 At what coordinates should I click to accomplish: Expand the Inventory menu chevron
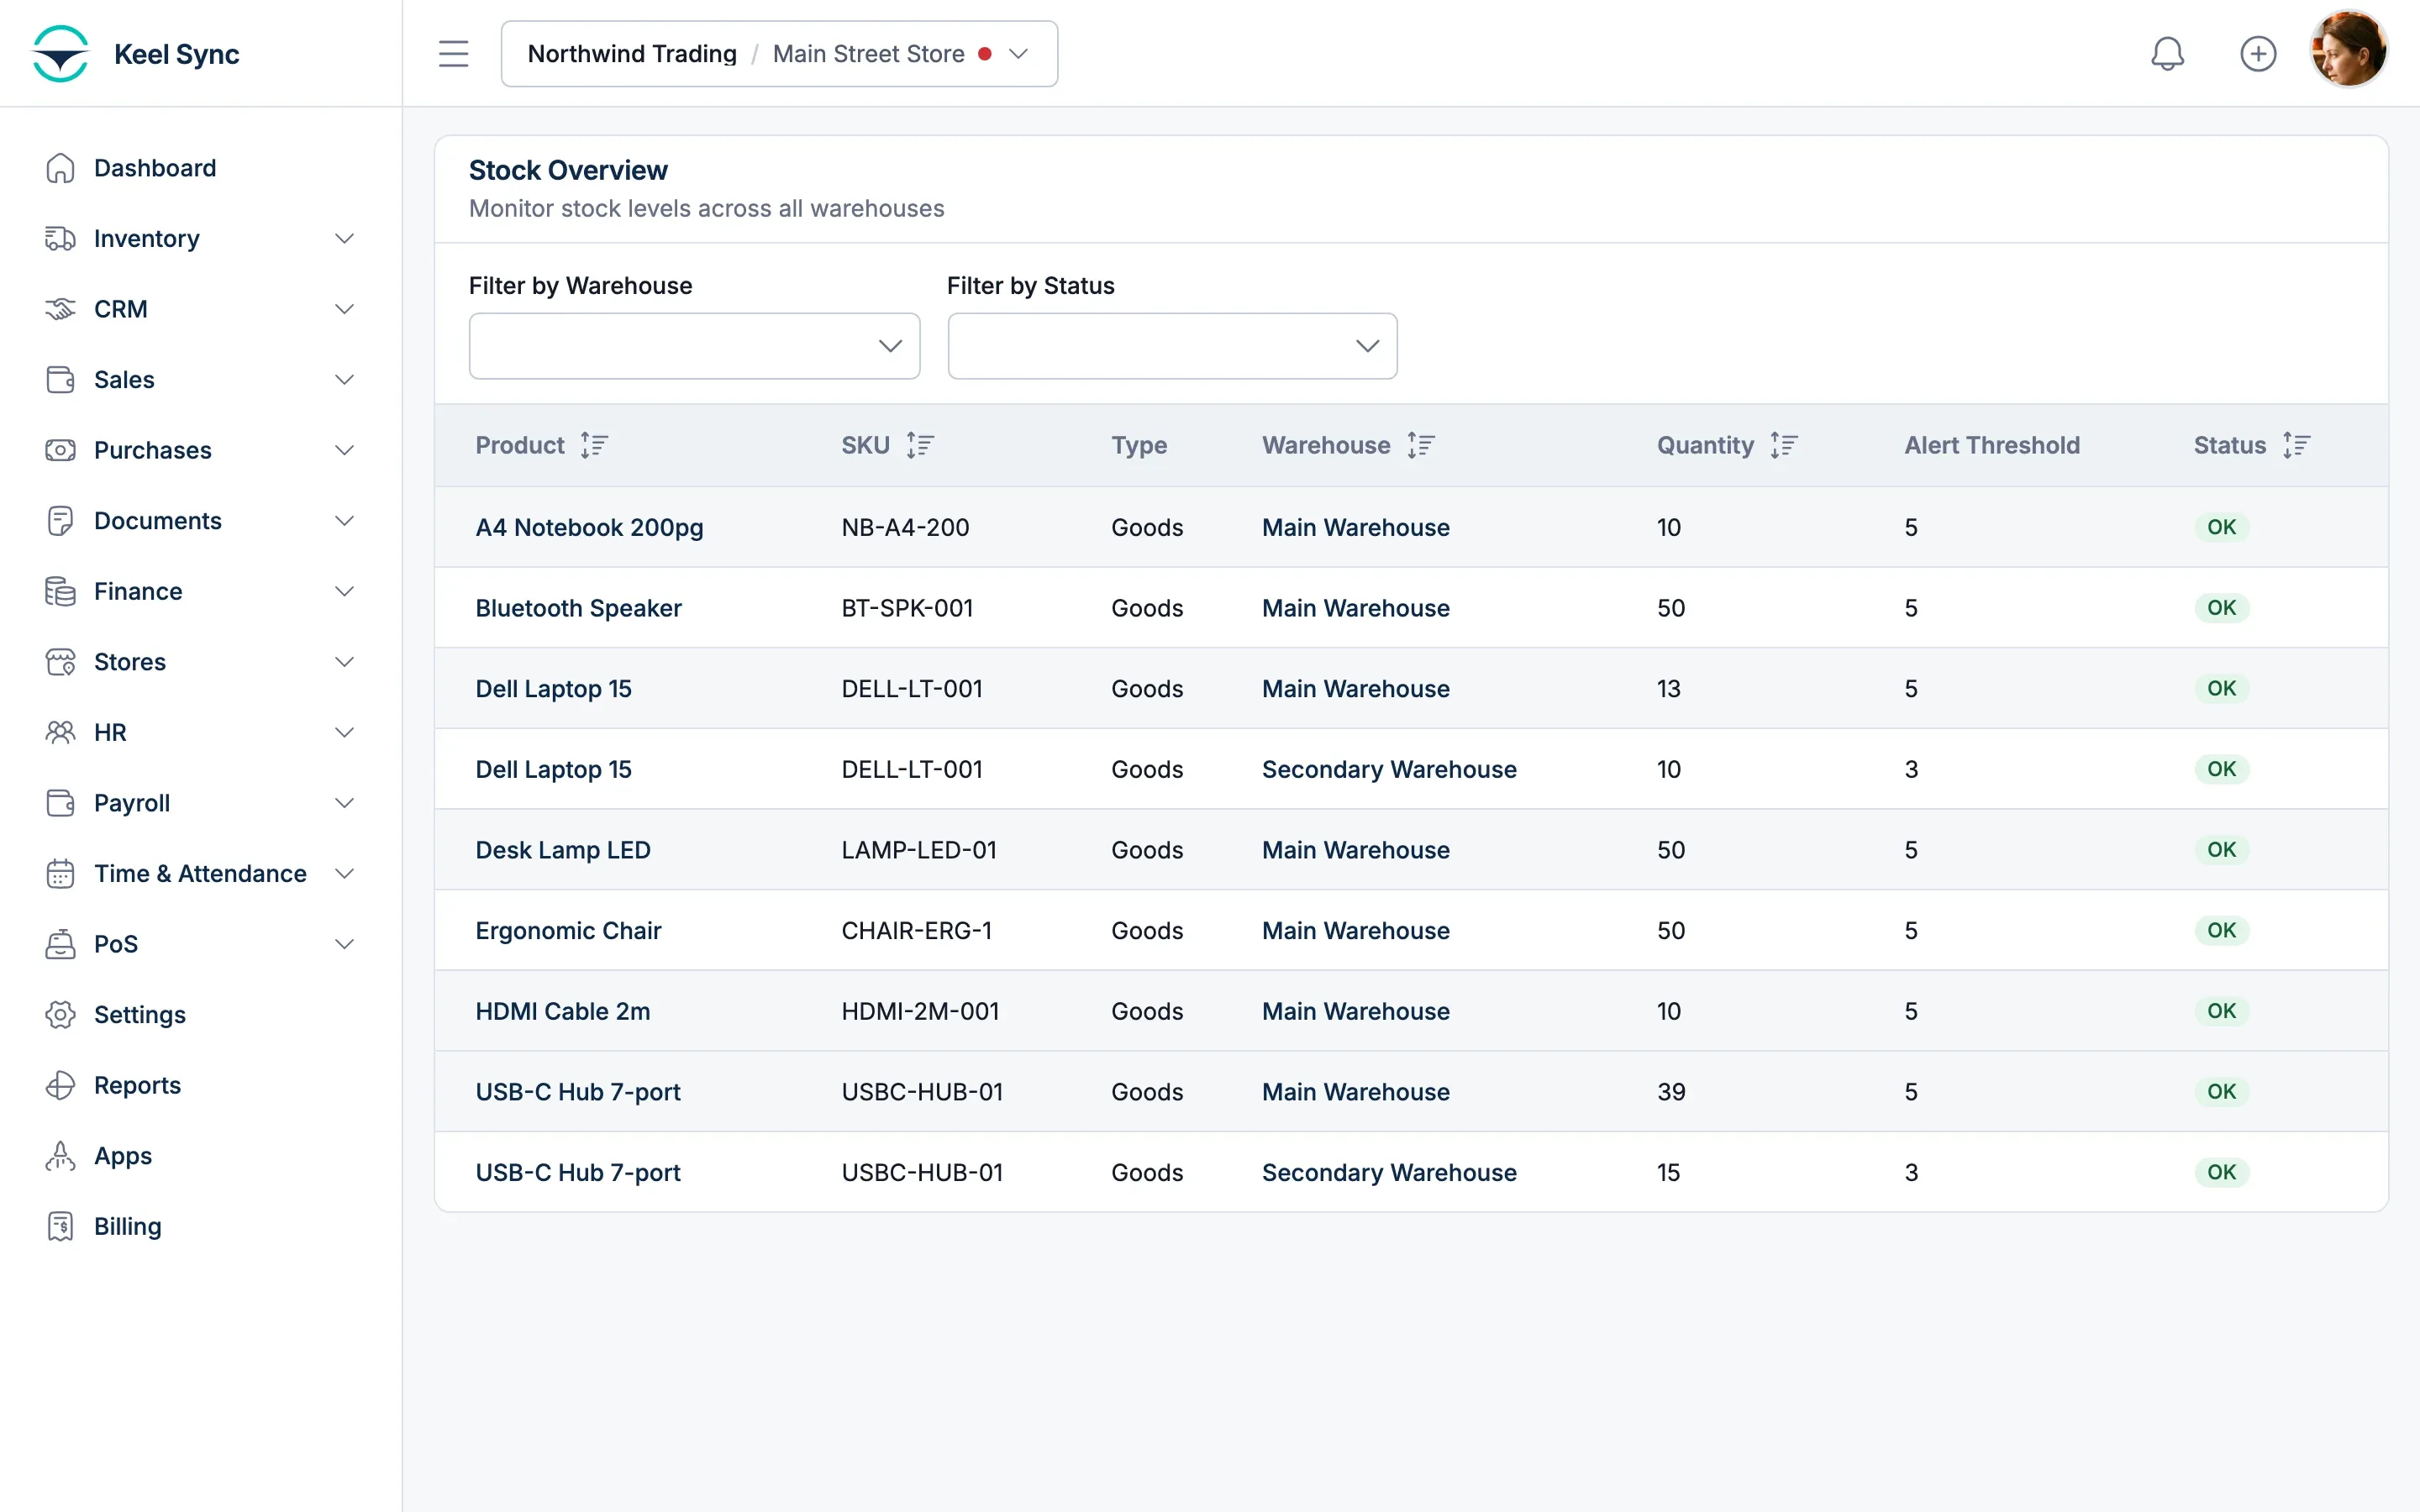coord(344,239)
